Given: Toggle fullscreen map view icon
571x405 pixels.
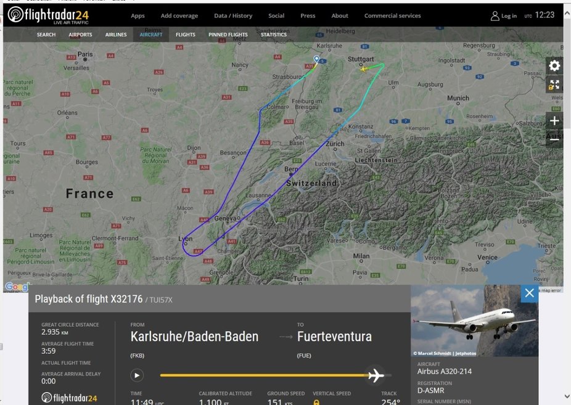Looking at the screenshot, I should click(x=554, y=85).
